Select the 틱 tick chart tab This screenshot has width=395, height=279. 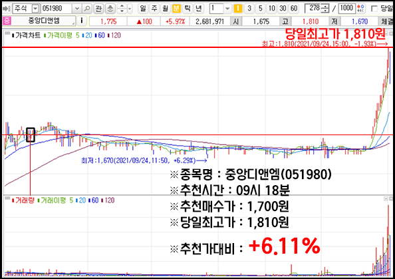187,9
